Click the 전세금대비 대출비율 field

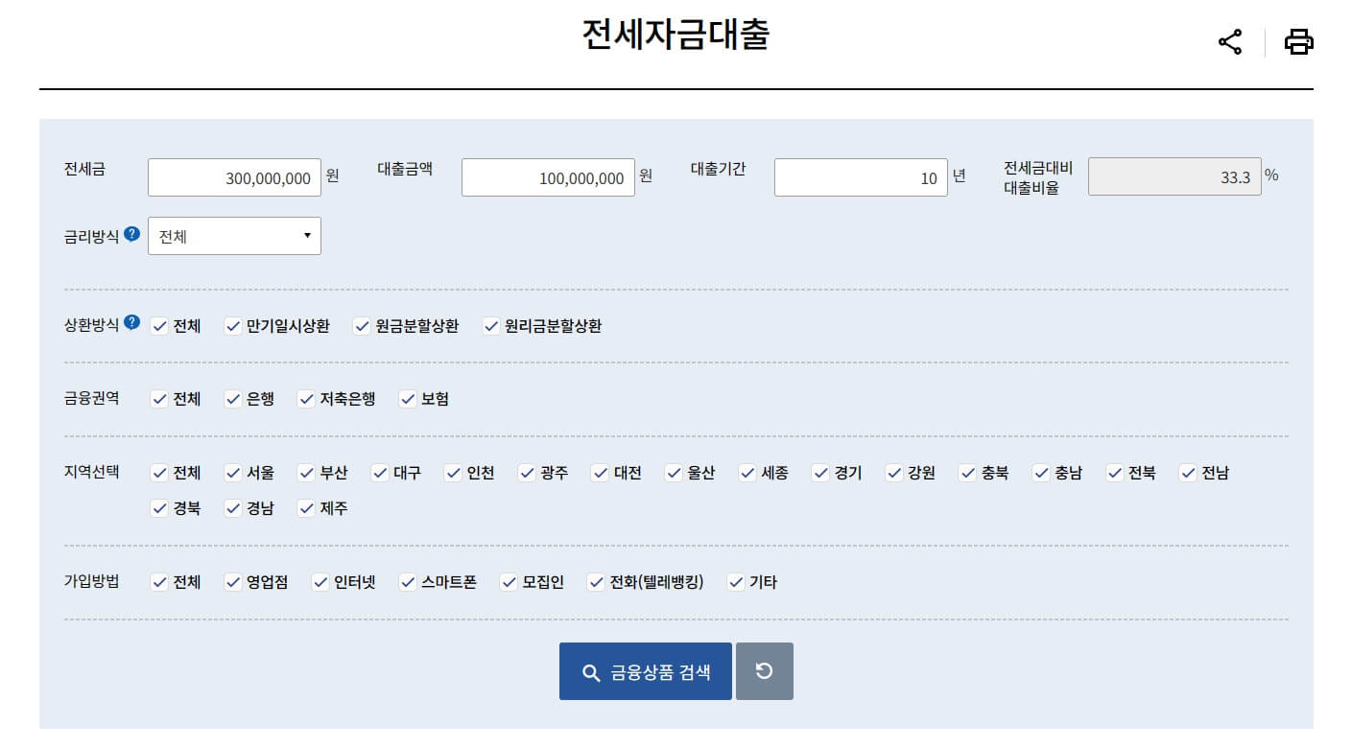coord(1174,176)
